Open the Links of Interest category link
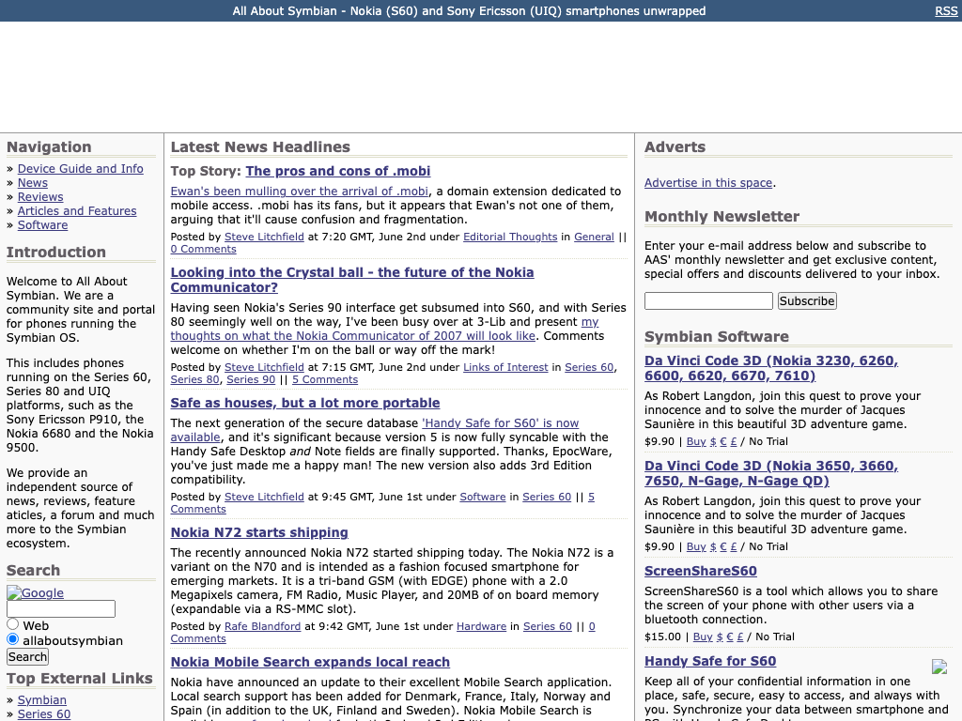962x721 pixels. pyautogui.click(x=505, y=367)
